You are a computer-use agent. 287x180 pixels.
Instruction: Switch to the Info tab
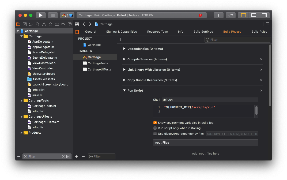[180, 32]
